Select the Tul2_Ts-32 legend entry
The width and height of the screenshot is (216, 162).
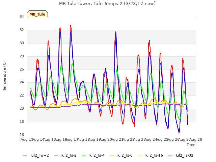181,155
